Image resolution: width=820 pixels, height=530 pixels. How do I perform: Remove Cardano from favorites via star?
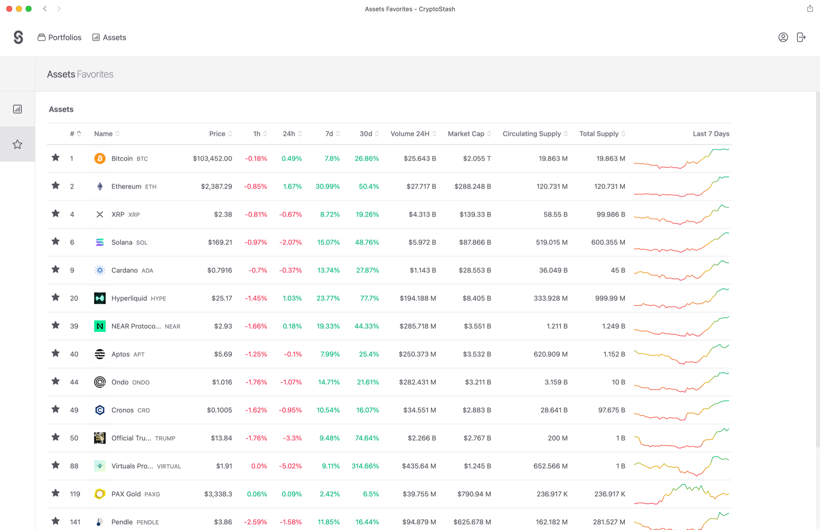pos(55,269)
